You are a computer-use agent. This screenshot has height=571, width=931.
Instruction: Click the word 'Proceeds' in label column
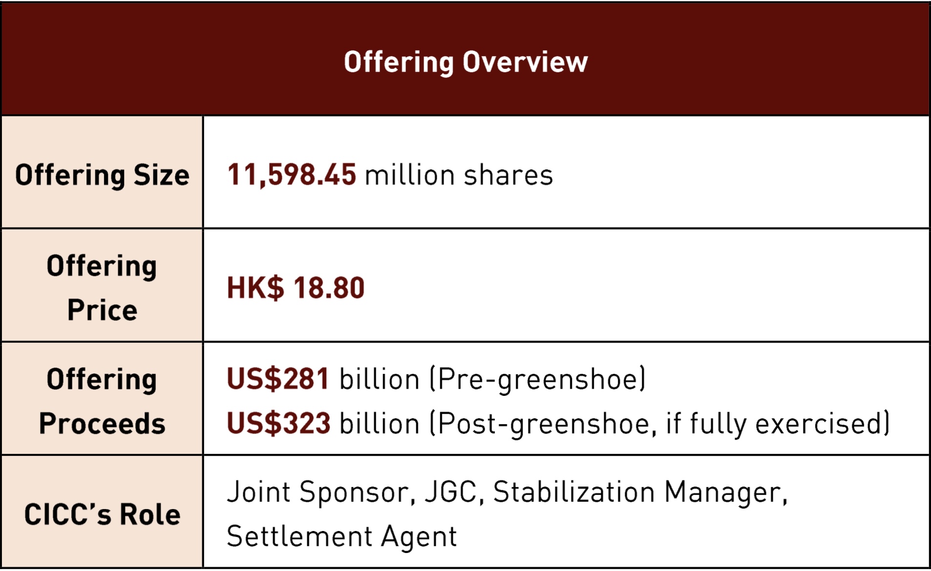coord(102,423)
